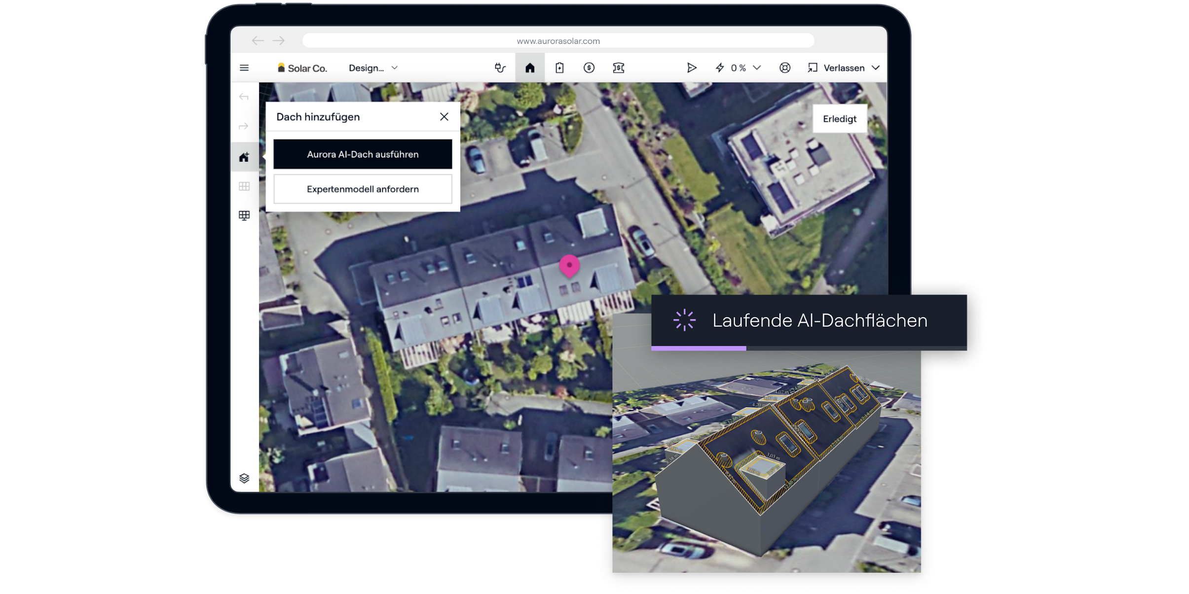Open the solar panel placement tool

coord(245,215)
